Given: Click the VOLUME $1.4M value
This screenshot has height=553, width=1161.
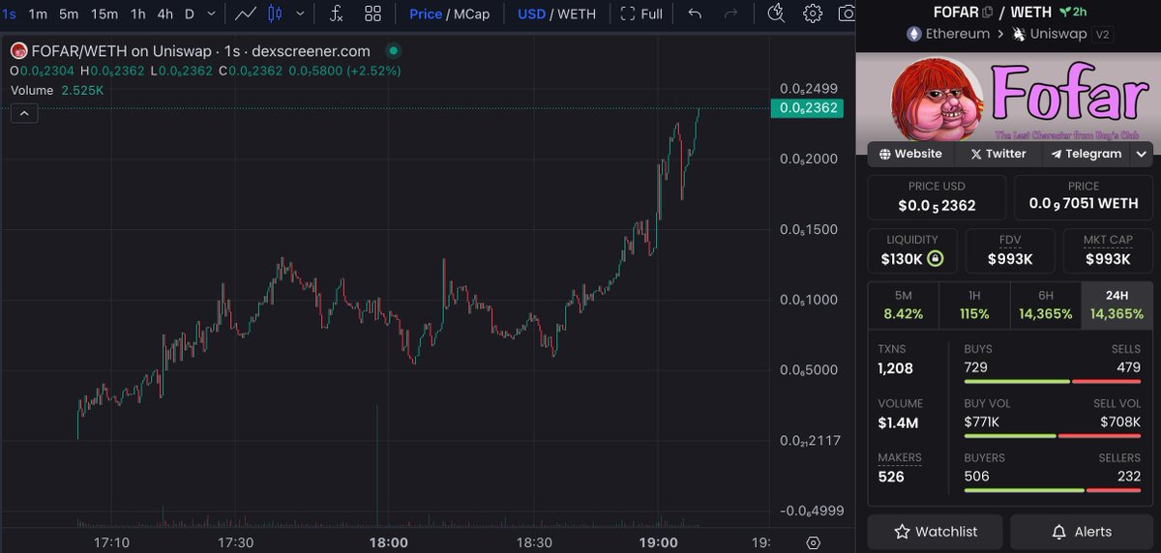Looking at the screenshot, I should (x=898, y=422).
